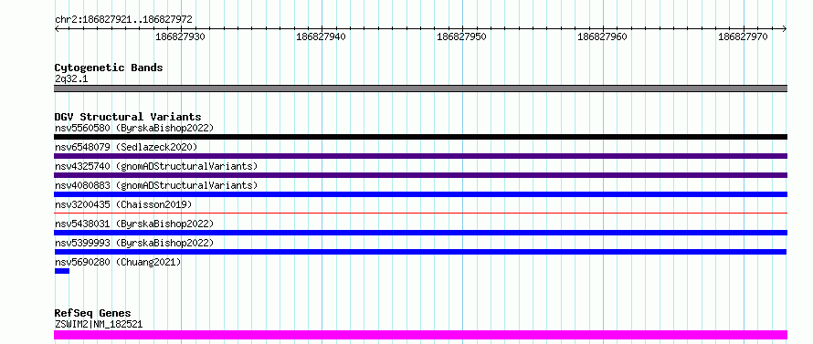
Task: Click ruler position 186827930
Action: [x=181, y=36]
